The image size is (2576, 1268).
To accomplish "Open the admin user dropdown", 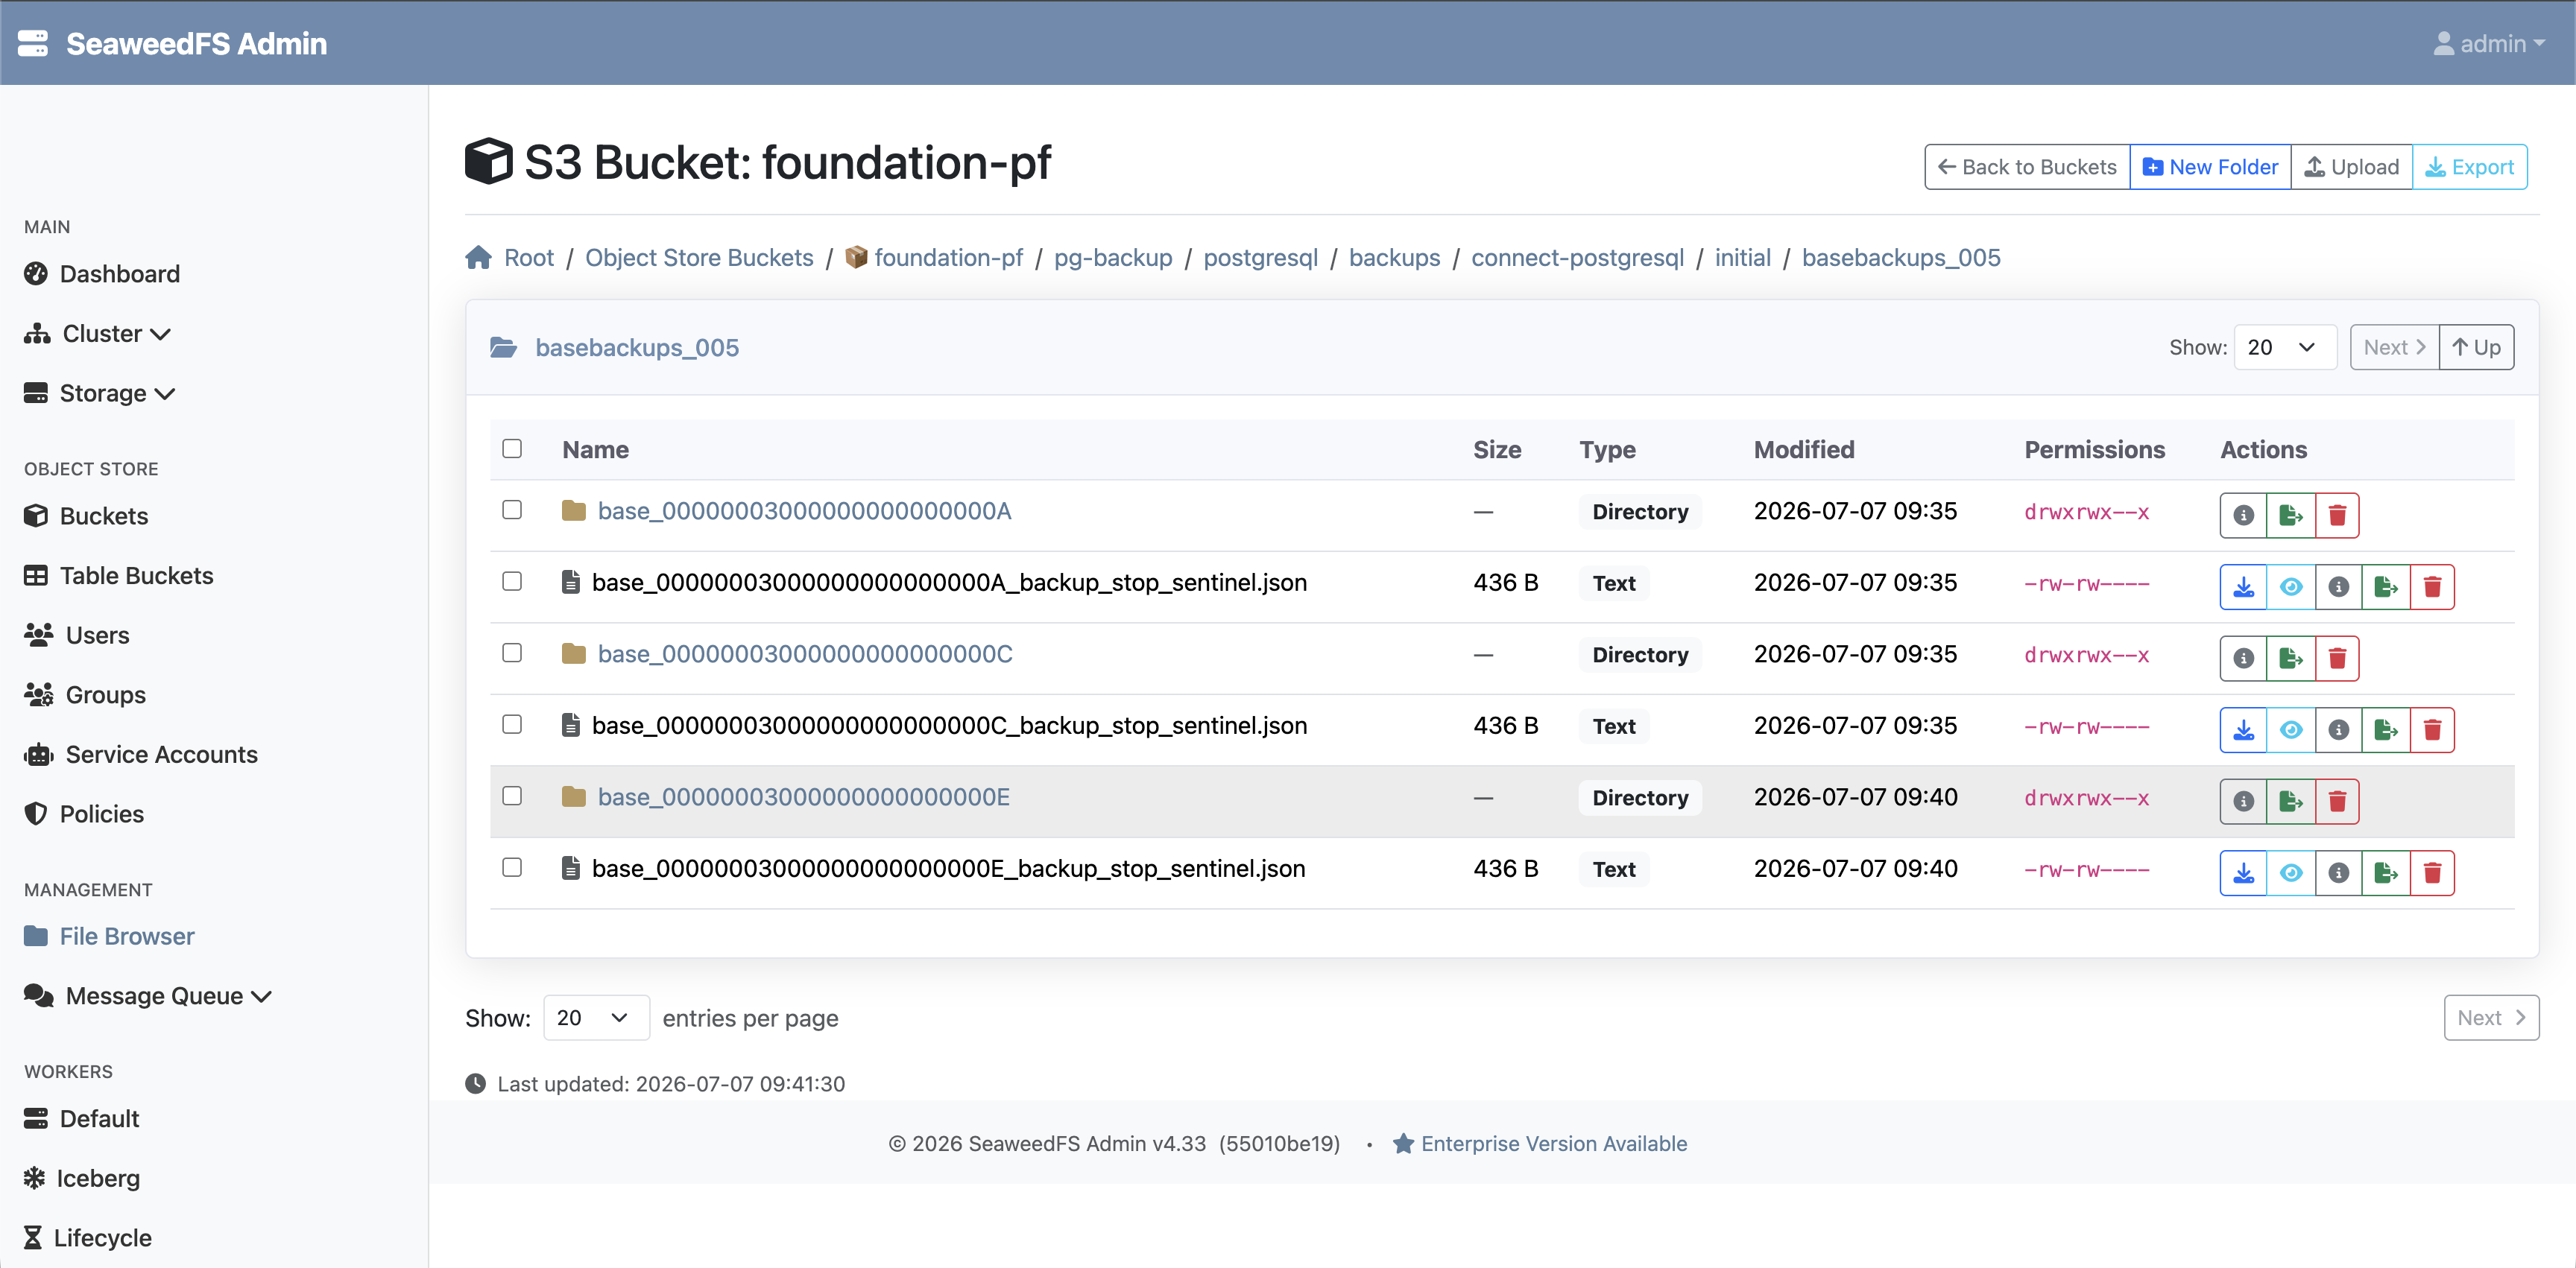I will click(2489, 43).
